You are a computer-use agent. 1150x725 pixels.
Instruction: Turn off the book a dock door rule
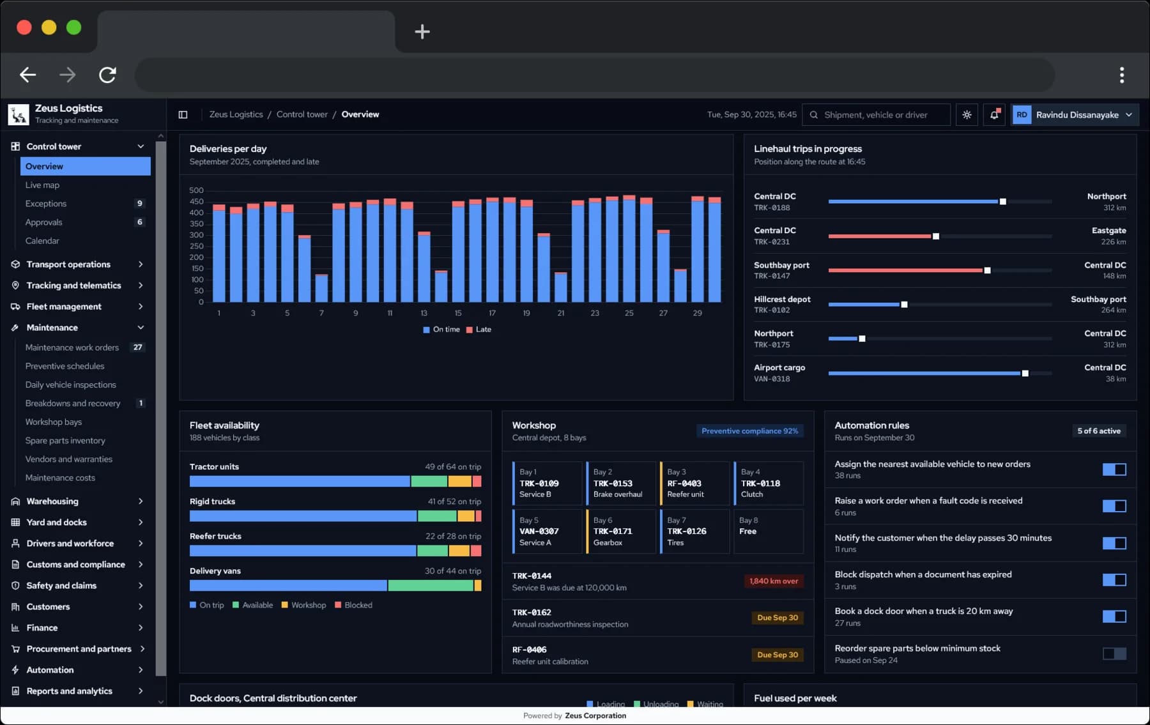click(x=1114, y=616)
